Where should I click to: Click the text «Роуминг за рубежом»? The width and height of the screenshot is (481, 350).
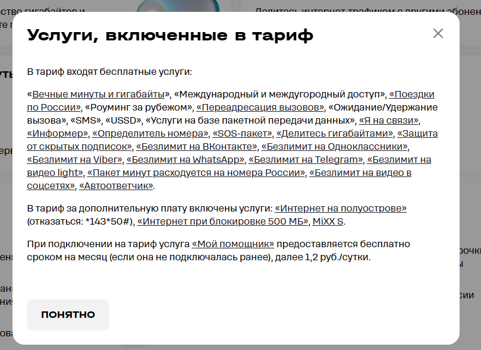pyautogui.click(x=139, y=108)
